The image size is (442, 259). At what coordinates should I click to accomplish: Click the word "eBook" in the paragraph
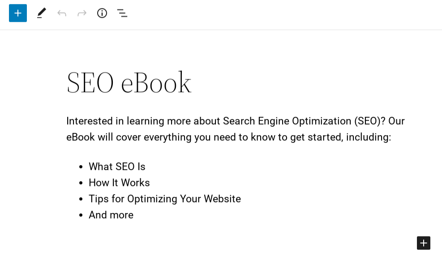pyautogui.click(x=81, y=137)
